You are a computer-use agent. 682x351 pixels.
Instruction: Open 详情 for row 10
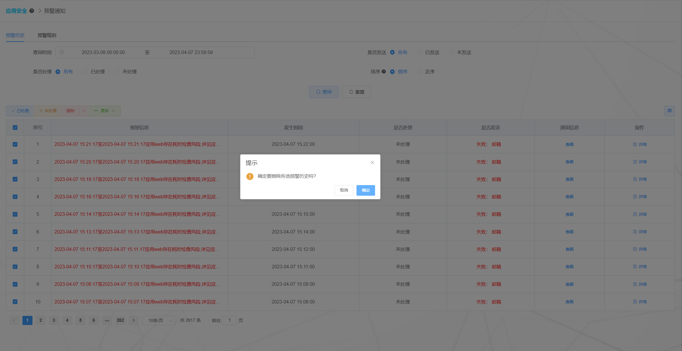[640, 302]
